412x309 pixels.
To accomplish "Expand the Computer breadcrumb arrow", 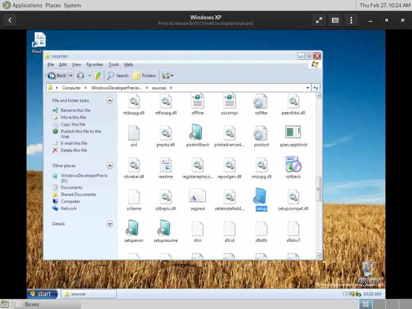I will coord(86,88).
